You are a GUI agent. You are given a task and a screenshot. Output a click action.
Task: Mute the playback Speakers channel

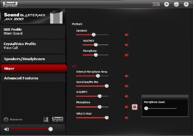point(127,35)
